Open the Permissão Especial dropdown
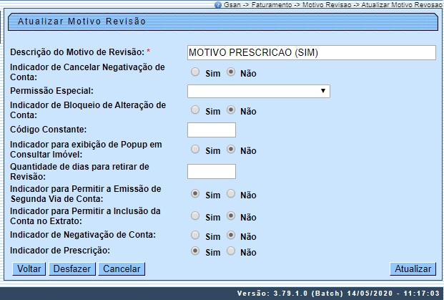 (259, 91)
